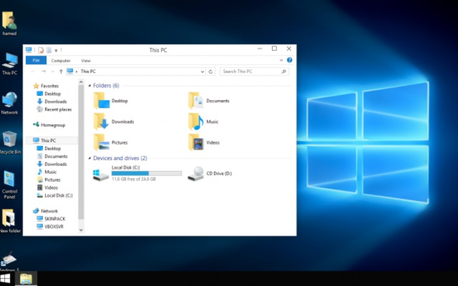Click the navigation pane scroll up arrow
This screenshot has width=458, height=286.
pyautogui.click(x=81, y=82)
